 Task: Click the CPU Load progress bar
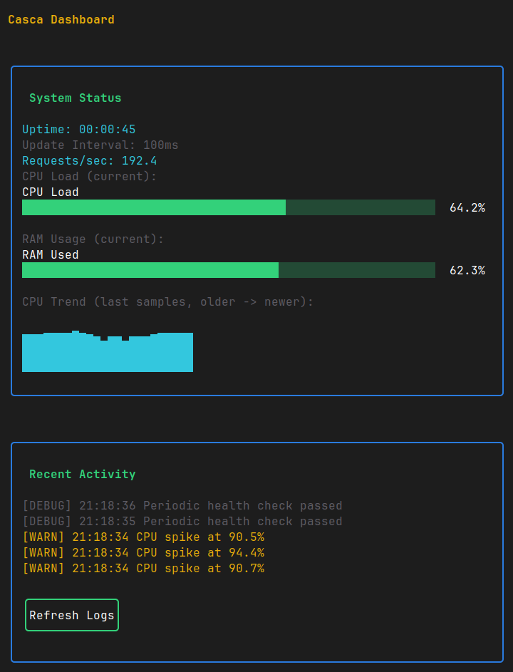pyautogui.click(x=228, y=207)
